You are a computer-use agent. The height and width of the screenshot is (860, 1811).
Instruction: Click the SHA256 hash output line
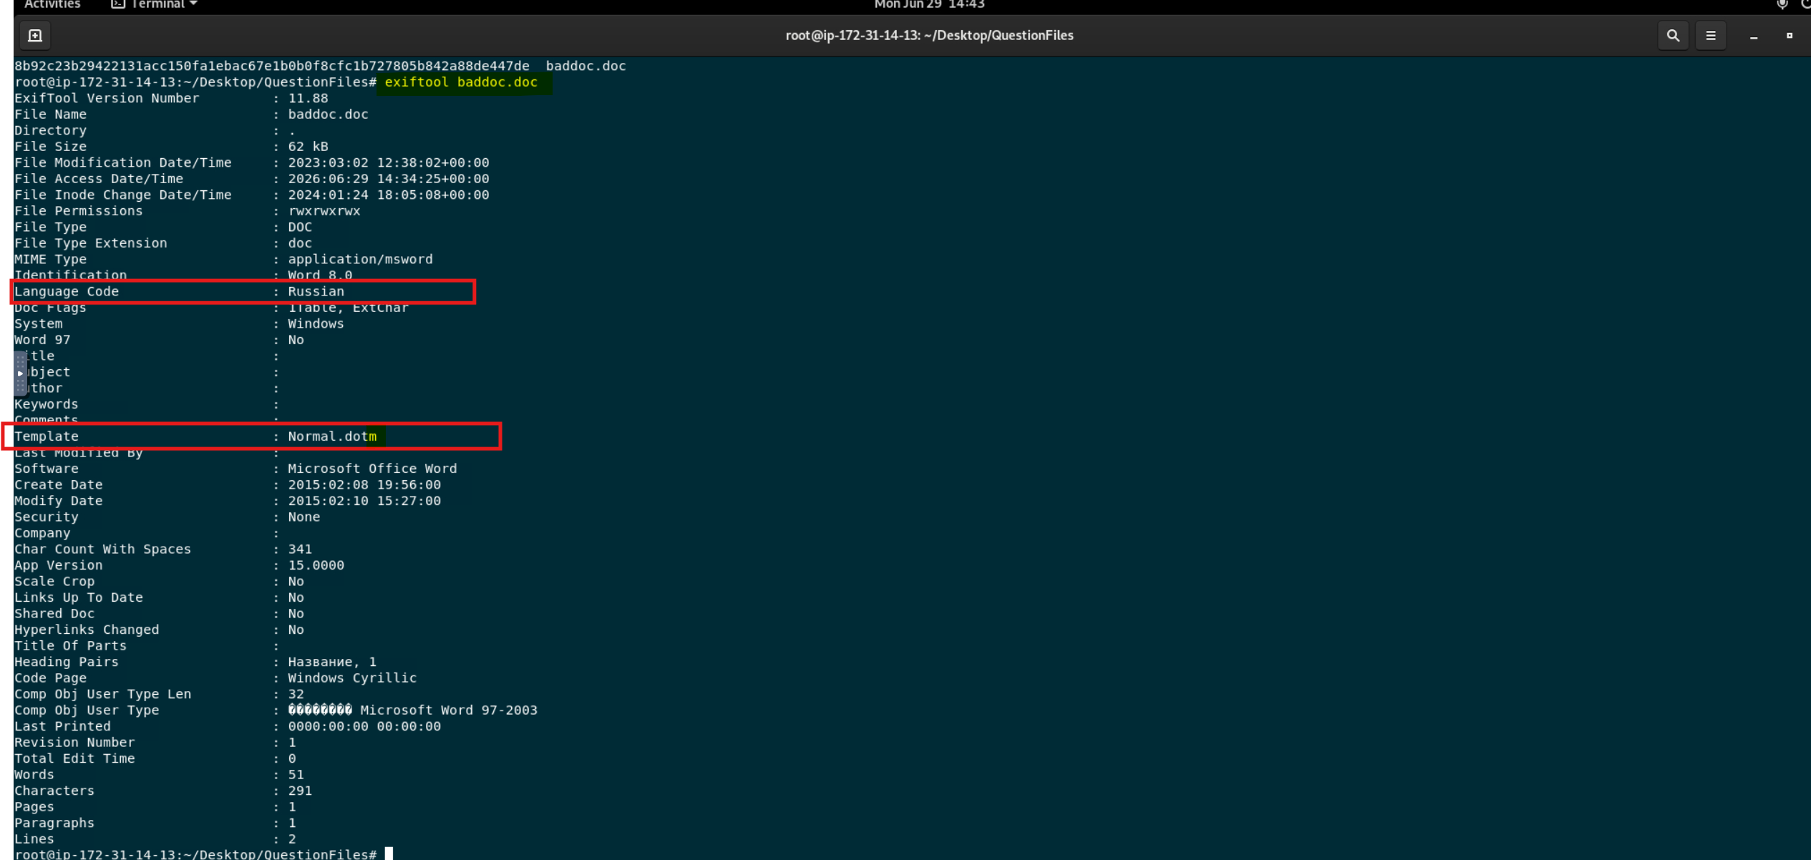pyautogui.click(x=320, y=66)
